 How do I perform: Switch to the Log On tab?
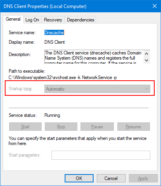[33, 20]
